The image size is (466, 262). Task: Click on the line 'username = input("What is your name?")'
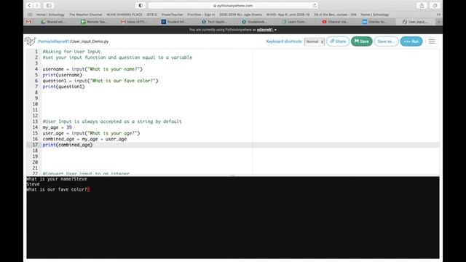point(92,69)
